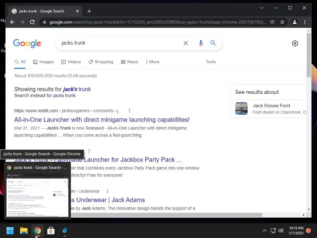Image resolution: width=317 pixels, height=238 pixels.
Task: Click the horizontal scrollbar thumb
Action: 166,215
